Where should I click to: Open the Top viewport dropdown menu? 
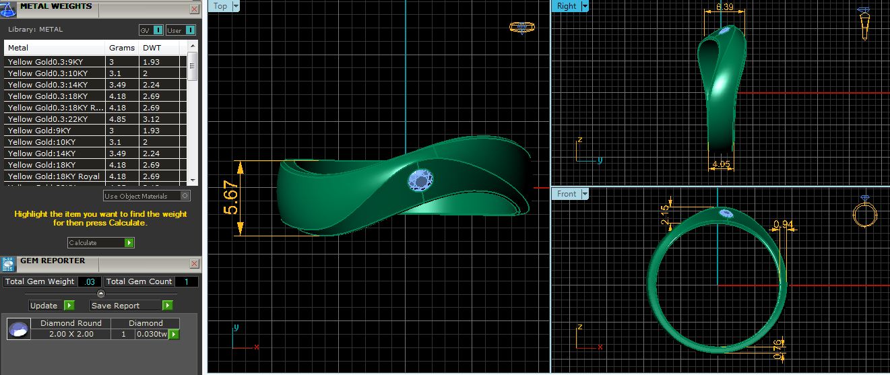click(236, 6)
